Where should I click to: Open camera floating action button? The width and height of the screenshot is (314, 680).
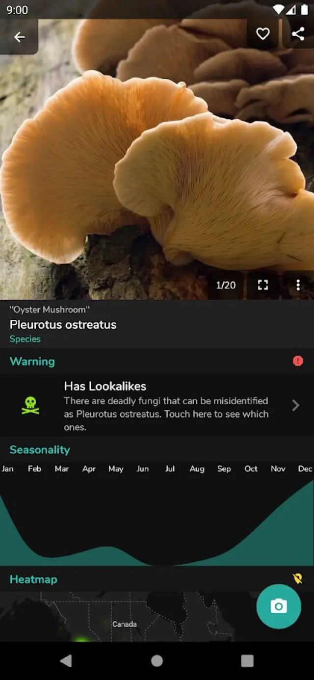279,606
